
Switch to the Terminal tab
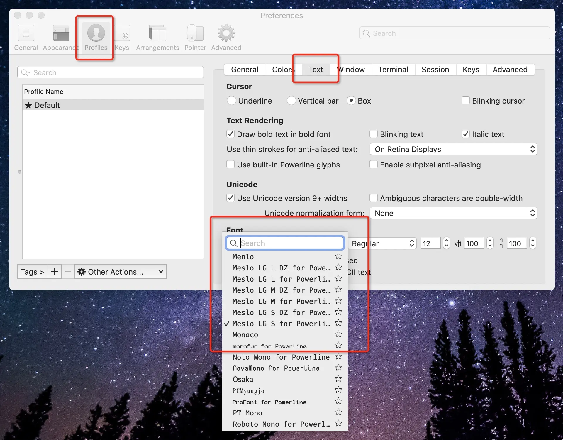pos(393,70)
